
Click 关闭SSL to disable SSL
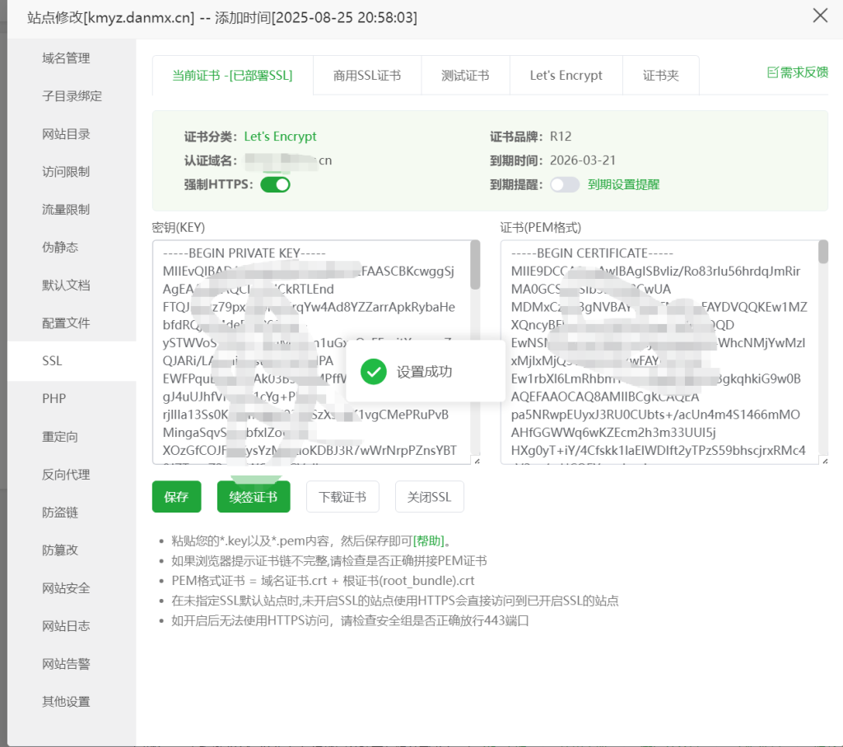429,496
